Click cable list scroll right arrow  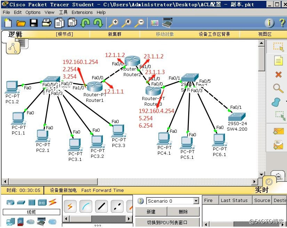(x=129, y=219)
